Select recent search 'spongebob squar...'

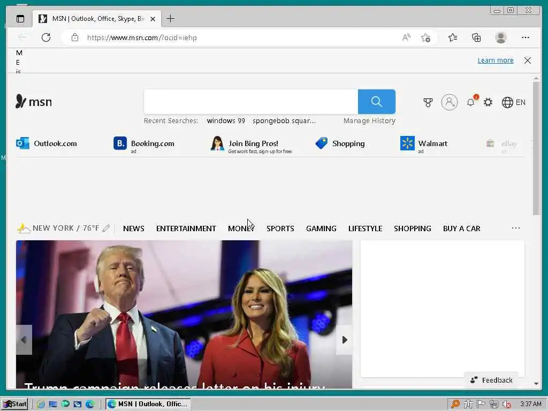pyautogui.click(x=284, y=120)
